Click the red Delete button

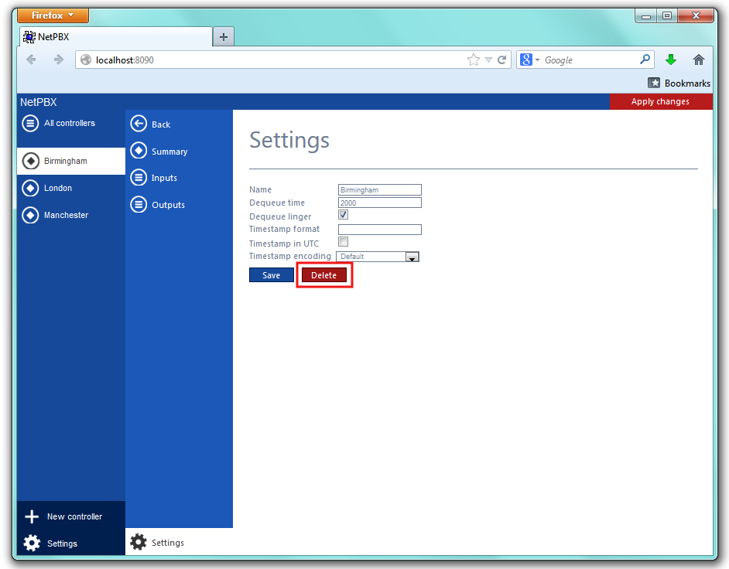click(323, 275)
